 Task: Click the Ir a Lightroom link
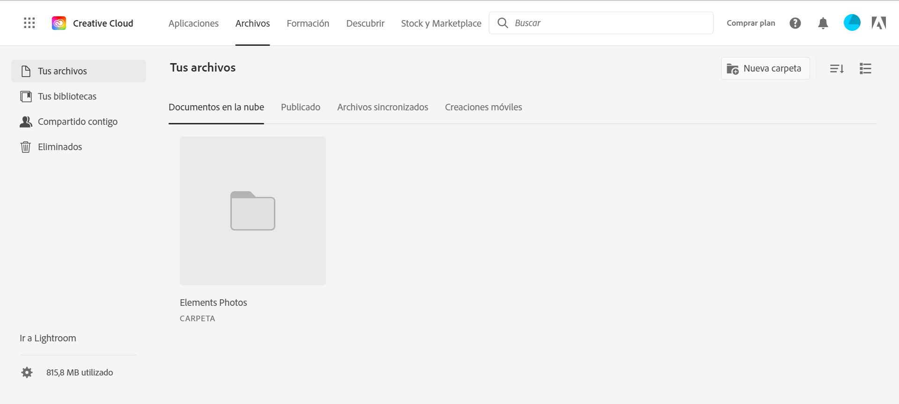click(x=48, y=338)
